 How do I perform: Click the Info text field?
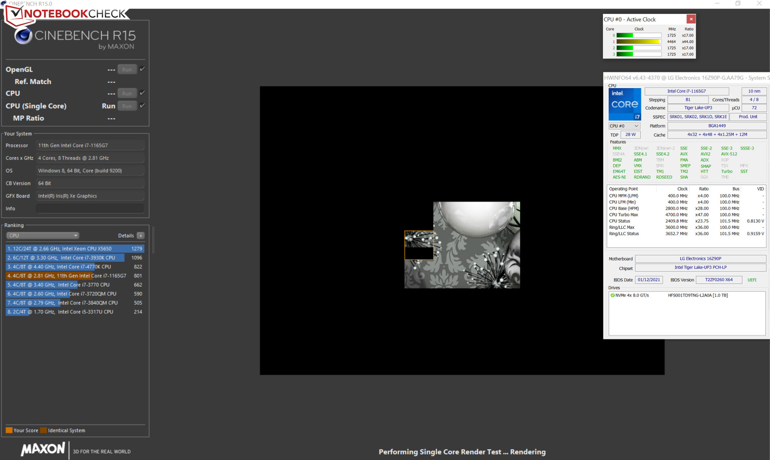coord(90,208)
